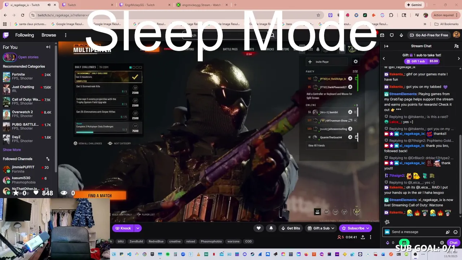Screen dimensions: 462x260
Task: Switch to engrmickeygg Stream tab
Action: coord(202,5)
